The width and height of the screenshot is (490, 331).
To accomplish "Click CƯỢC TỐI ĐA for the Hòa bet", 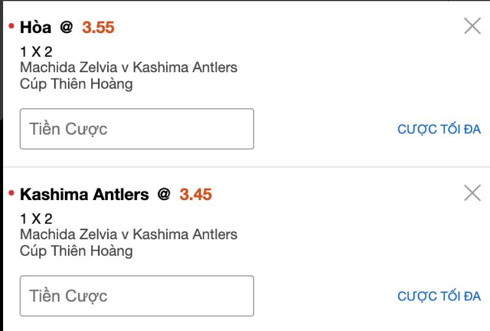I will point(439,129).
